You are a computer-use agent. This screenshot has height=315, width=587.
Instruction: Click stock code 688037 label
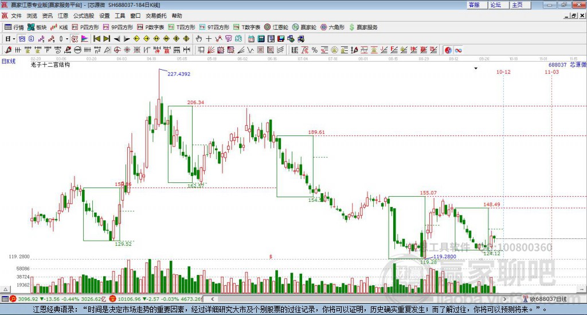pos(557,65)
